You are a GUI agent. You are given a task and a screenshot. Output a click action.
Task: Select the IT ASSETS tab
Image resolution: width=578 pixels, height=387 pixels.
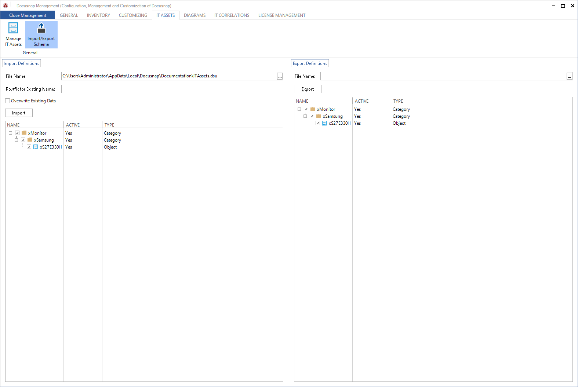(x=166, y=15)
